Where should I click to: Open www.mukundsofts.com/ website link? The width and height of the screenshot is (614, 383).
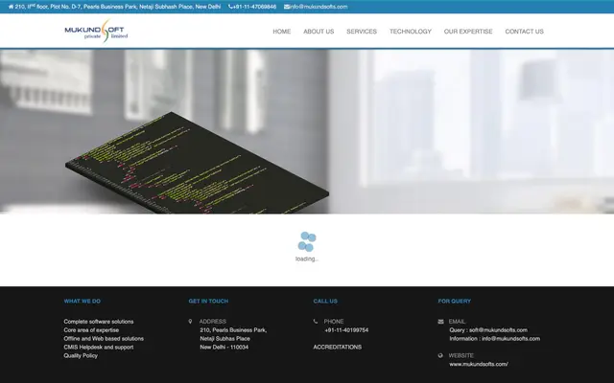click(479, 364)
